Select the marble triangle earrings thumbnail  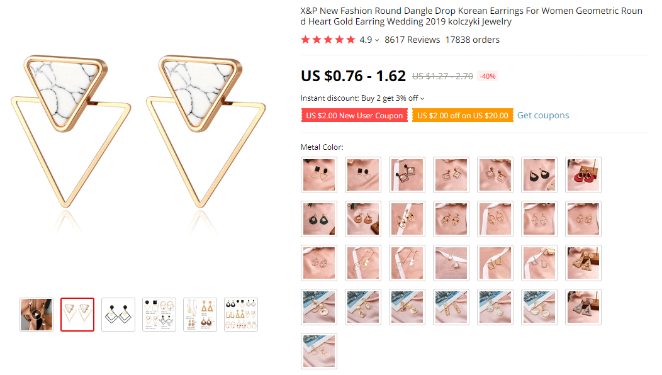[x=77, y=315]
